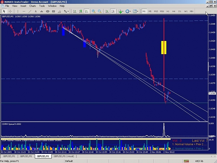Click the chart tab scroll arrows
The image size is (217, 163).
[213, 156]
